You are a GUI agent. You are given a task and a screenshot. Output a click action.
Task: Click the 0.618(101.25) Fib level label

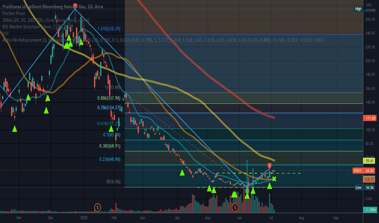[109, 124]
